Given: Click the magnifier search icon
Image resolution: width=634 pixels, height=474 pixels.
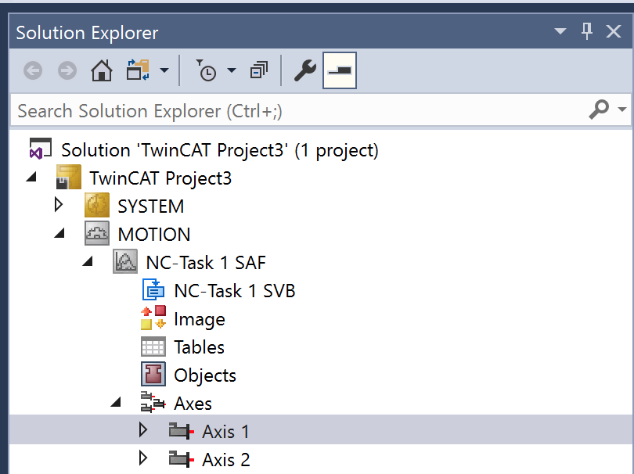Looking at the screenshot, I should (x=599, y=109).
